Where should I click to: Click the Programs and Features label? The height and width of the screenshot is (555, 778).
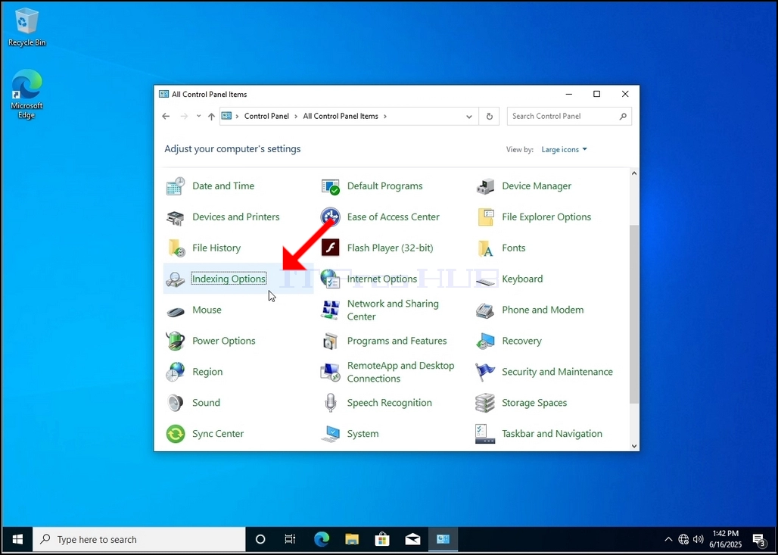click(397, 341)
